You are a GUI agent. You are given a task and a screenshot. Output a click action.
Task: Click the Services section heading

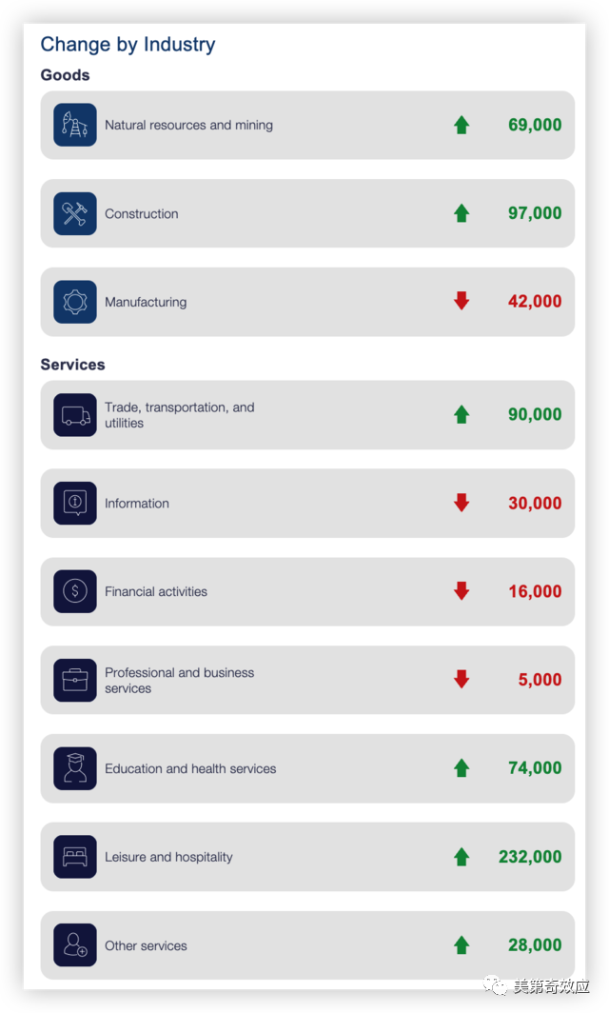point(72,365)
